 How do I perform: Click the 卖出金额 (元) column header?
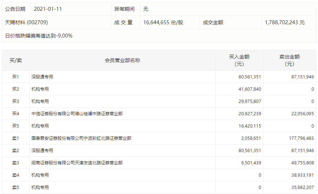289,60
